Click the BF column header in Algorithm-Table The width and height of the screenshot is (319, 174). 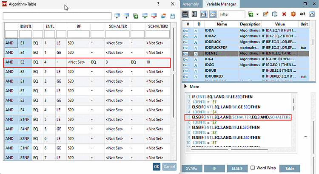(x=79, y=26)
